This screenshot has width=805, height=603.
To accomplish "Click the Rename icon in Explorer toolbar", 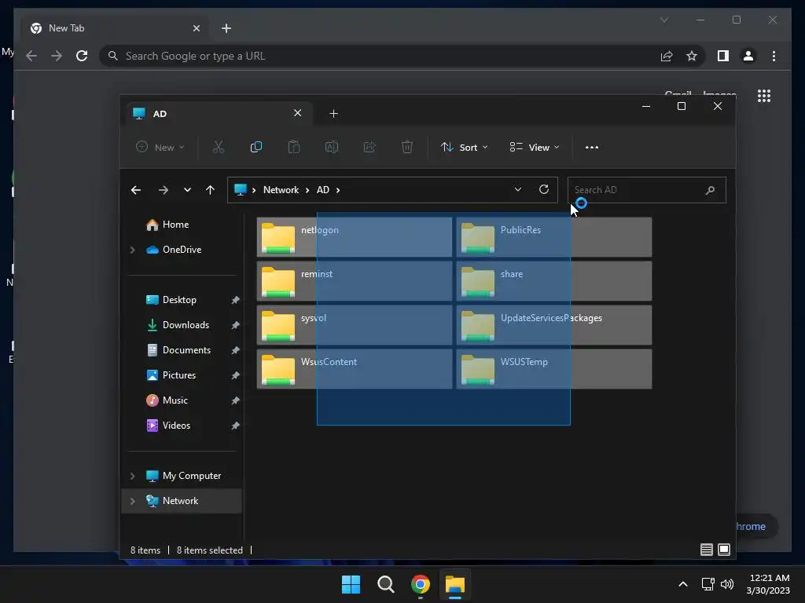I will point(332,148).
